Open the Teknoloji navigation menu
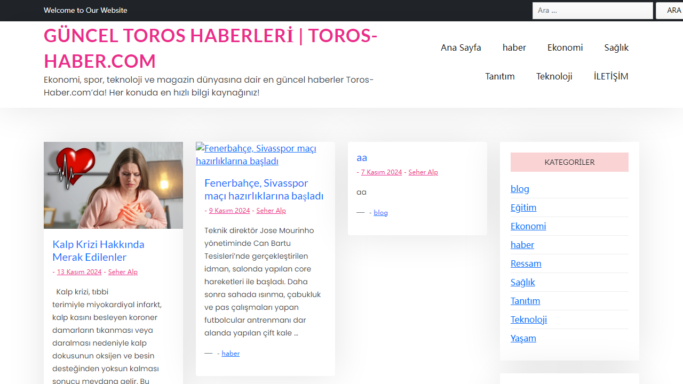 (554, 76)
